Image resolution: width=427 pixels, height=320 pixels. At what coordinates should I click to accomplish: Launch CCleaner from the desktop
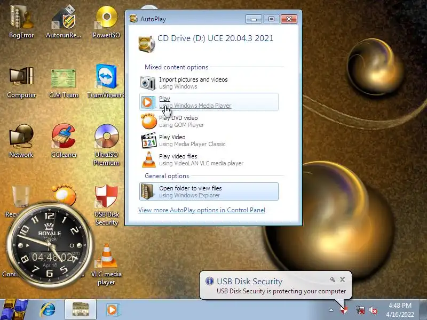click(x=64, y=141)
